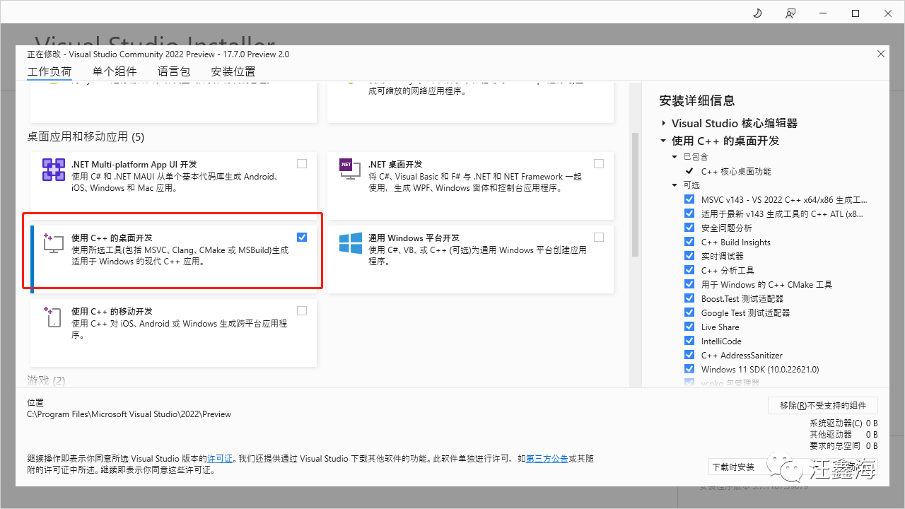The image size is (905, 509).
Task: Check the .NET 桌面开发 workload checkbox
Action: pyautogui.click(x=599, y=163)
